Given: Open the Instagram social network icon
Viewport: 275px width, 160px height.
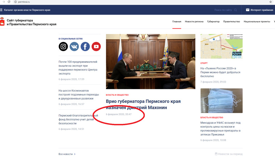Looking at the screenshot, I should [63, 46].
